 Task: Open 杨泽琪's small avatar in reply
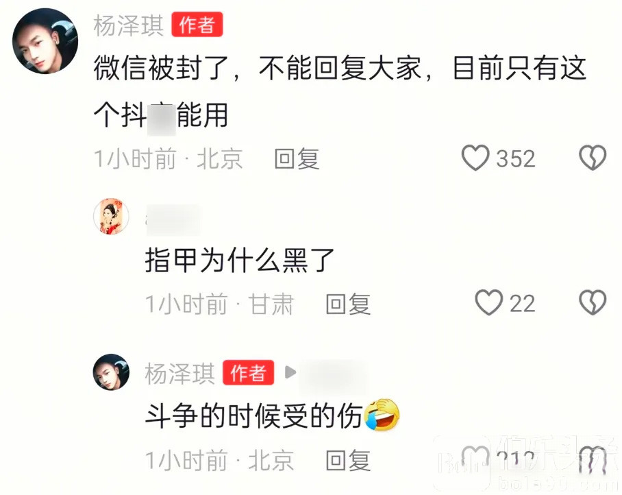click(111, 372)
